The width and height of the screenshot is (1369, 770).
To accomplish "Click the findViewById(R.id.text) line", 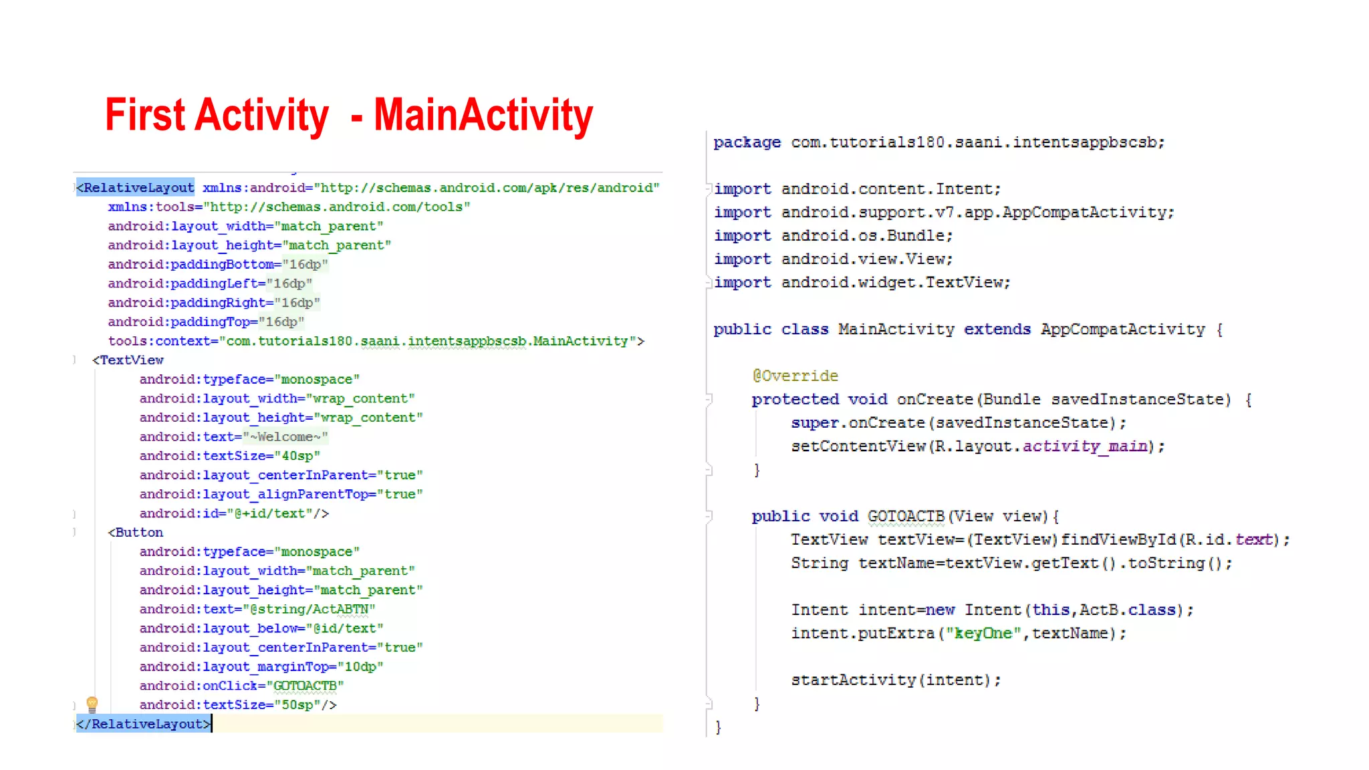I will pos(1040,539).
